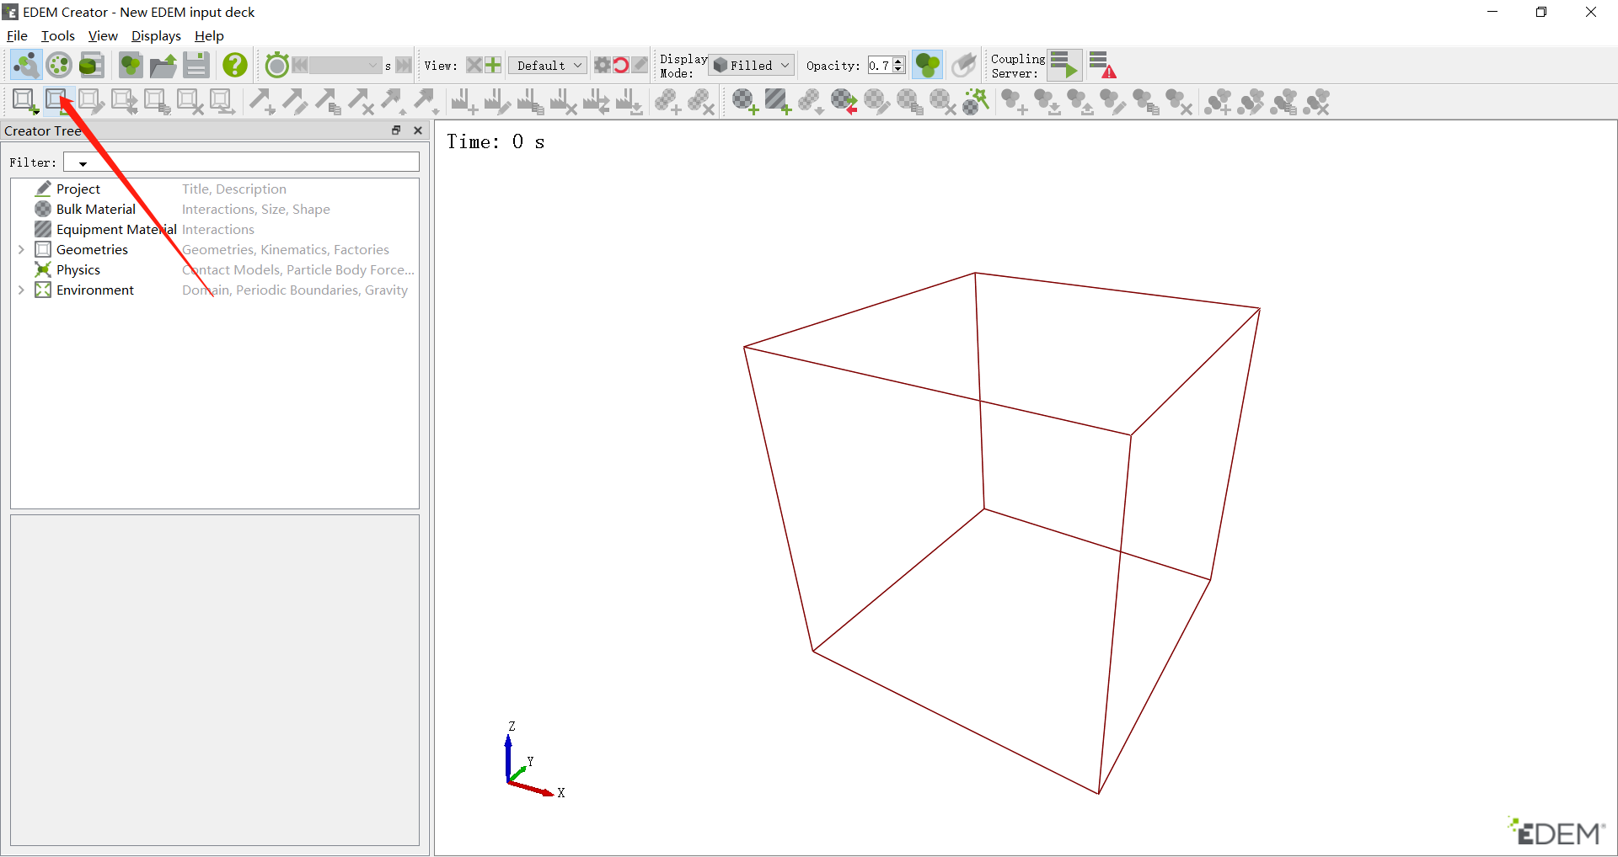Open the Display Mode Filled dropdown
Image resolution: width=1618 pixels, height=857 pixels.
tap(751, 65)
